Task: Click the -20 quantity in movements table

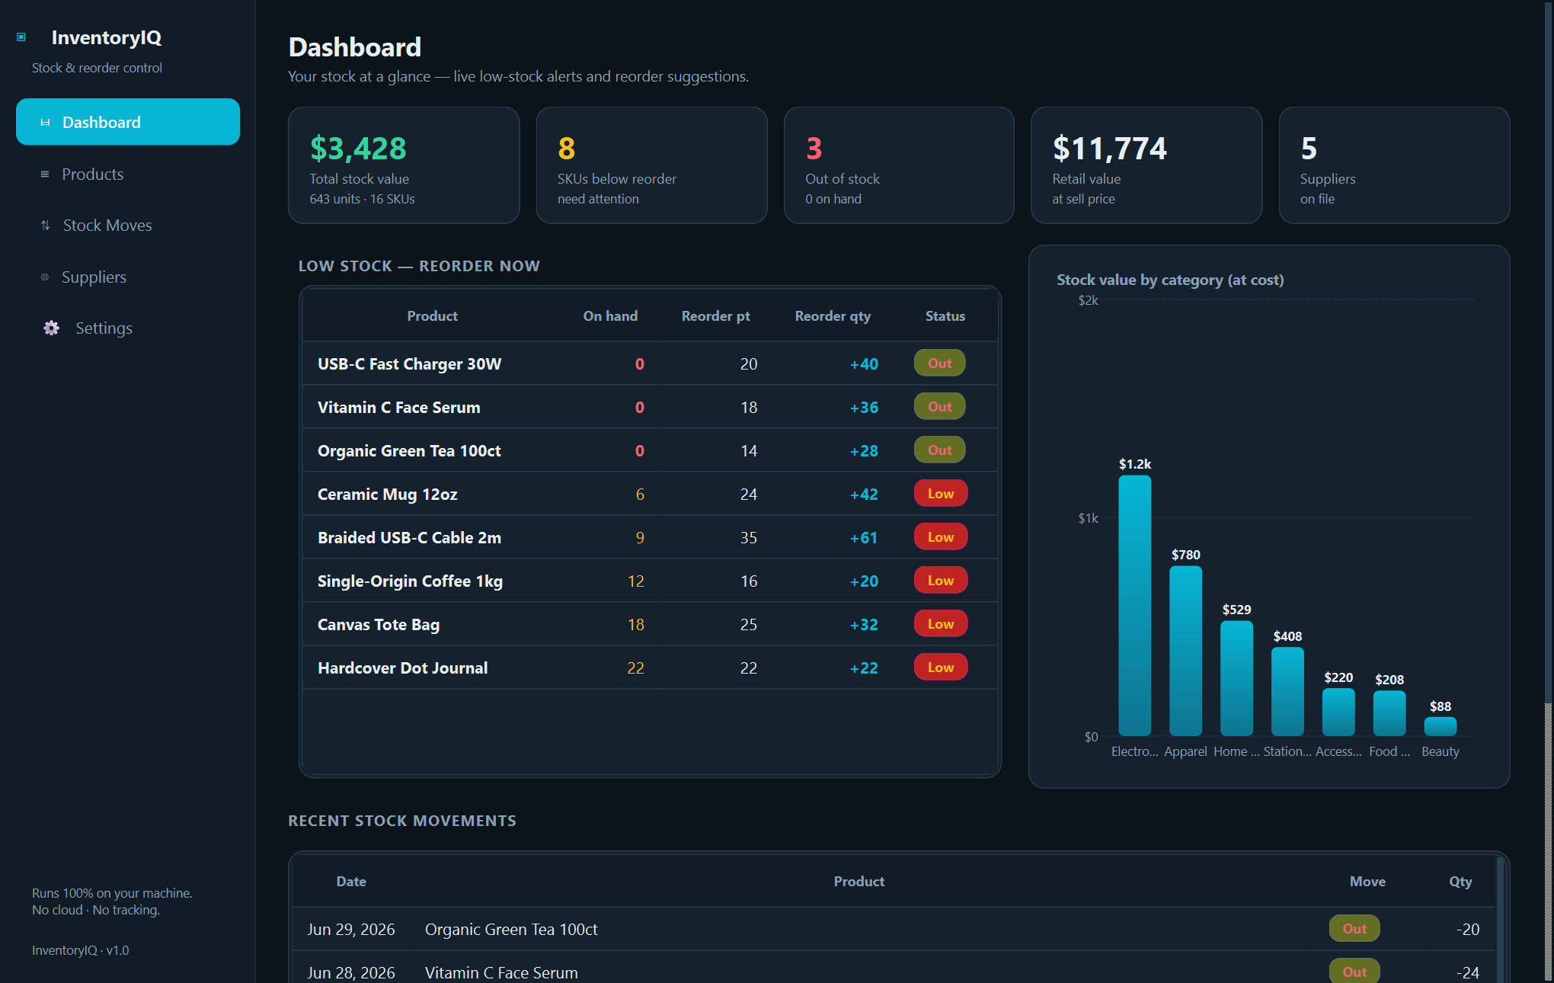Action: (1468, 930)
